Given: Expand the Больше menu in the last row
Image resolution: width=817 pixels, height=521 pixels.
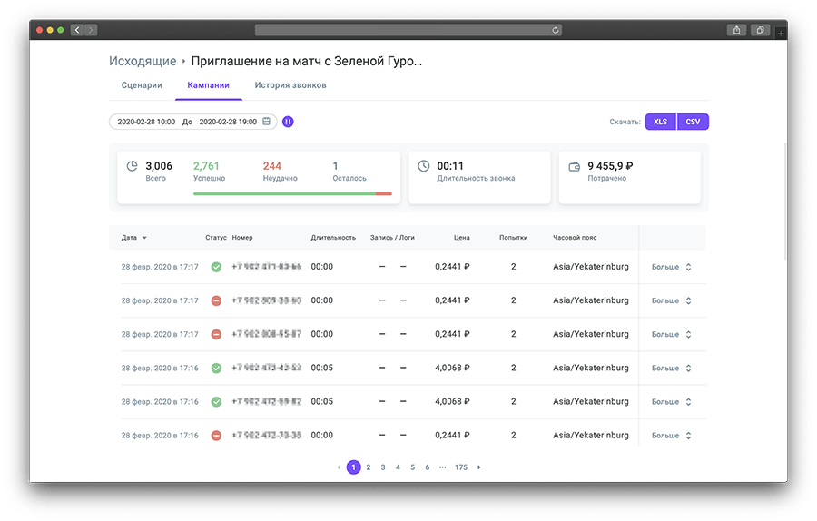Looking at the screenshot, I should point(672,435).
